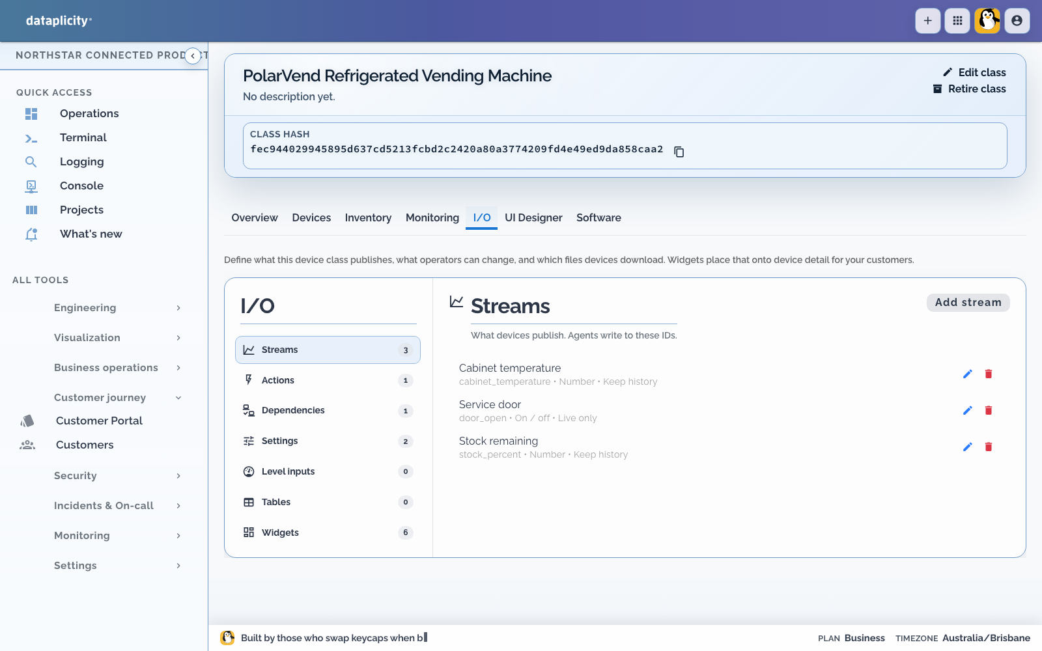Delete the Cabinet temperature stream
Viewport: 1042px width, 651px height.
(x=989, y=374)
